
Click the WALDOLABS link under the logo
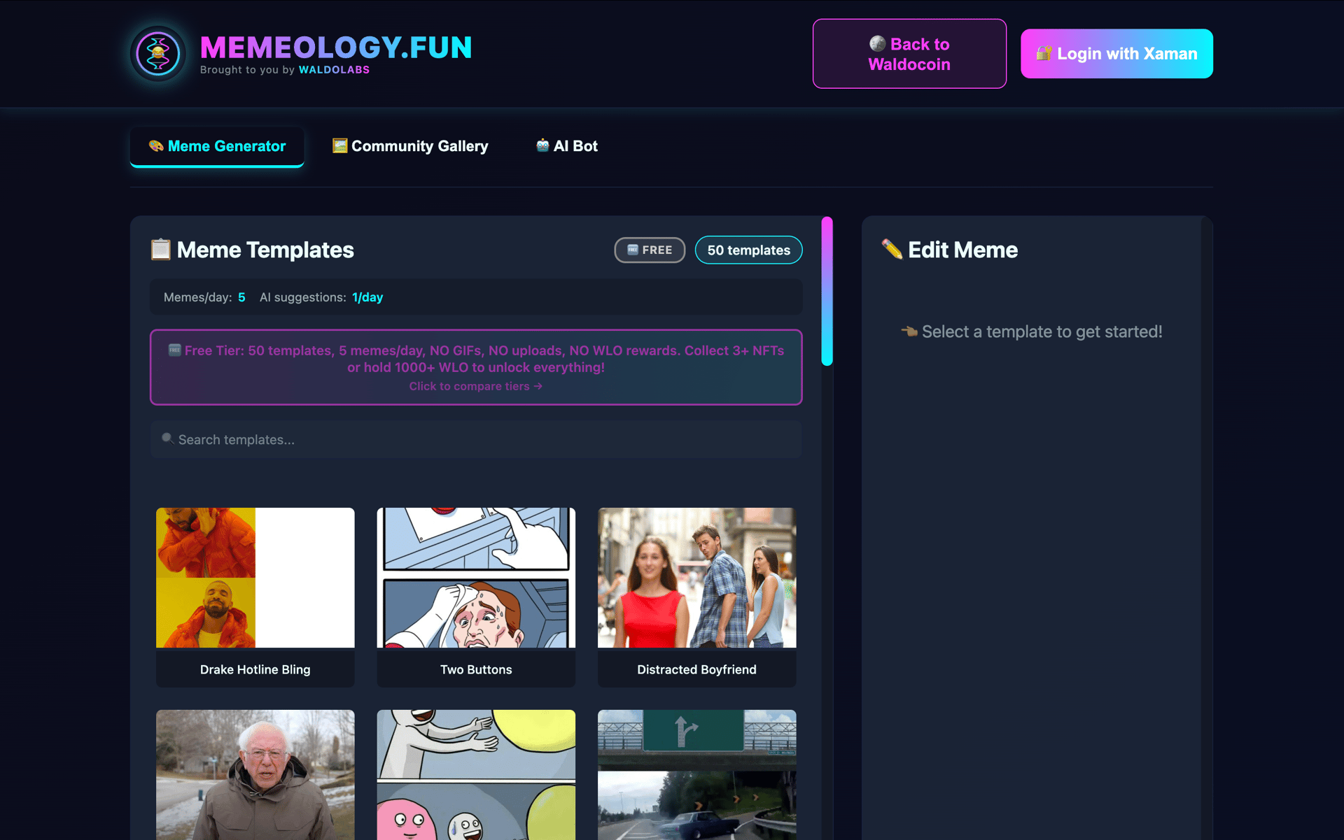[x=334, y=70]
